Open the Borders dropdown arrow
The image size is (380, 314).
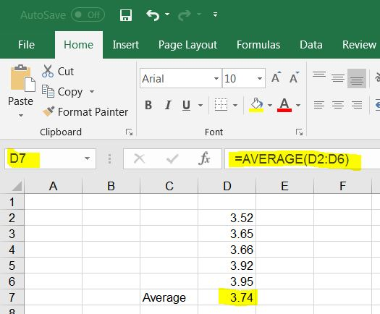tap(235, 105)
